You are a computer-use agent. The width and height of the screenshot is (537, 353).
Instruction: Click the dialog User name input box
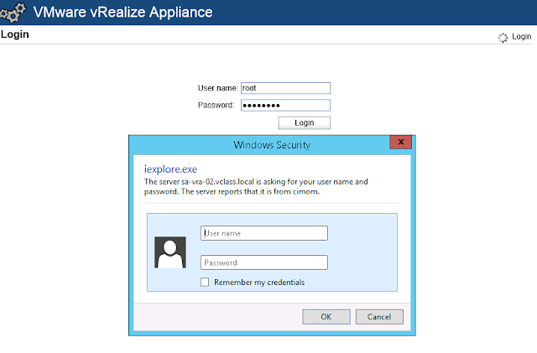(264, 233)
